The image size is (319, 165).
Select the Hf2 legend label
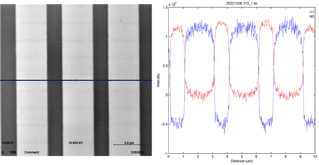312,16
